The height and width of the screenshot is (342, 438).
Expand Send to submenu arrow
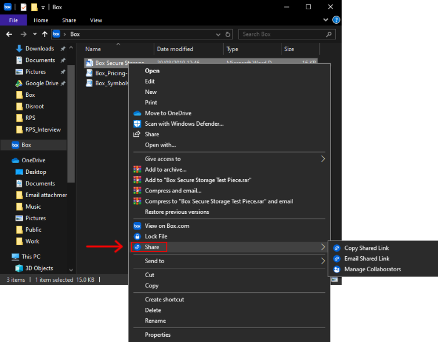click(x=323, y=261)
